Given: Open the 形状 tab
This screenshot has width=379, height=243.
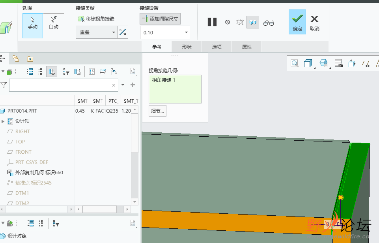Looking at the screenshot, I should tap(187, 47).
